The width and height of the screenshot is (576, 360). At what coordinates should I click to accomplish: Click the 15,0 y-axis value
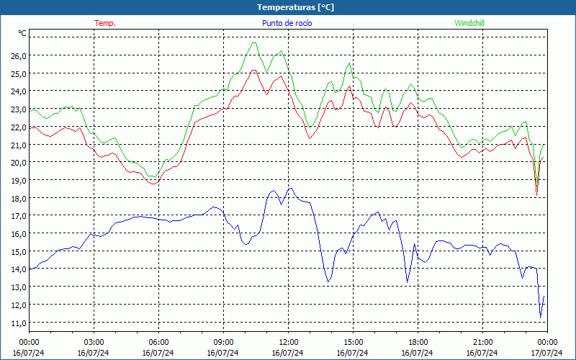click(19, 252)
